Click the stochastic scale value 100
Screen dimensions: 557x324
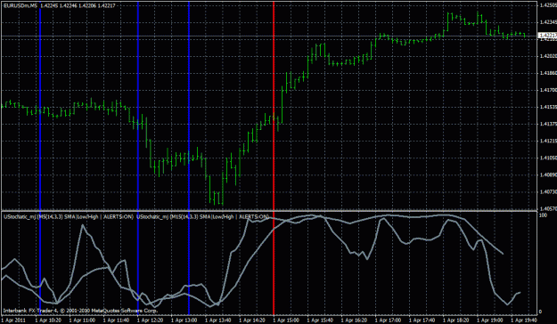click(543, 215)
